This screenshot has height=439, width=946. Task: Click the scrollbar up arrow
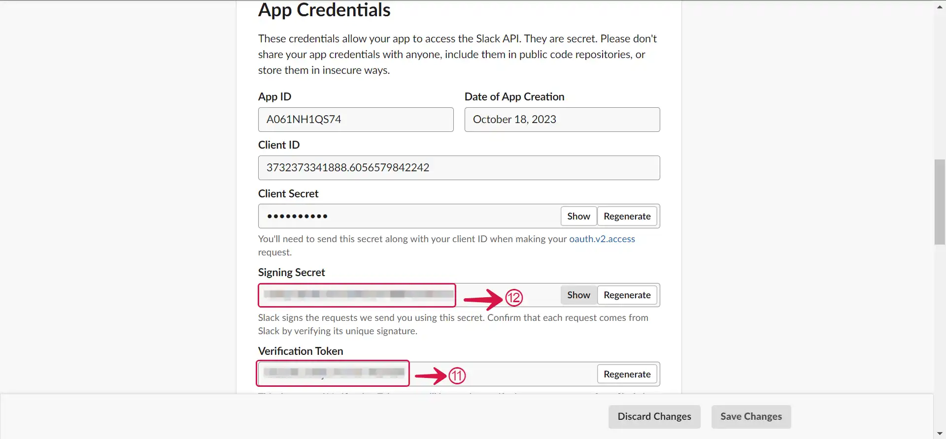(x=940, y=6)
